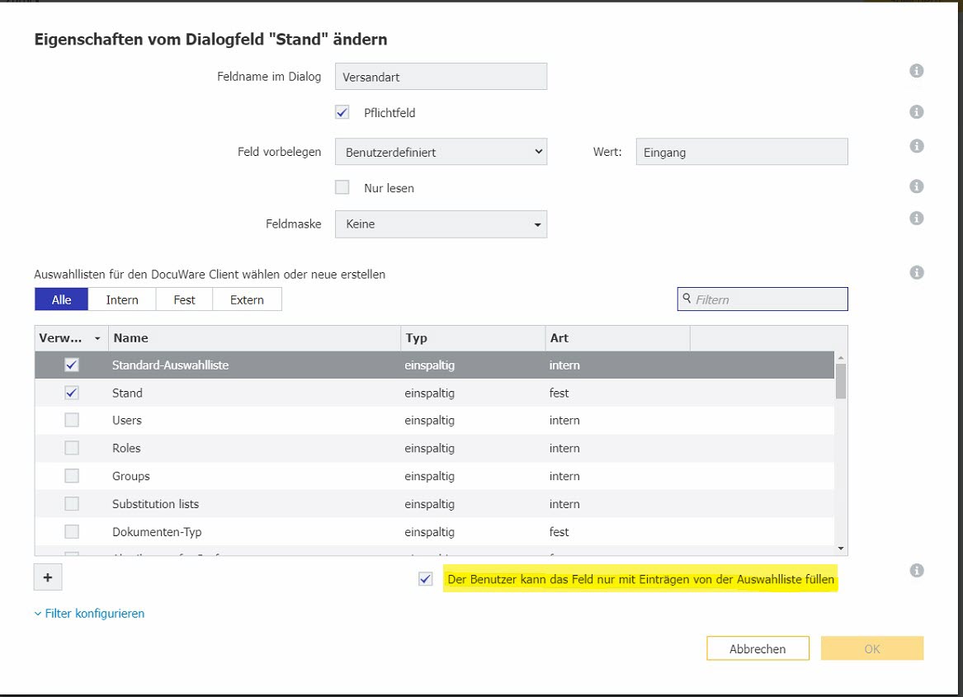The width and height of the screenshot is (963, 697).
Task: Click into the Filtern search field
Action: click(x=767, y=299)
